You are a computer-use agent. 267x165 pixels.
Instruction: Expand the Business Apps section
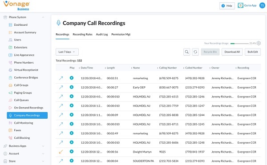tap(43, 146)
